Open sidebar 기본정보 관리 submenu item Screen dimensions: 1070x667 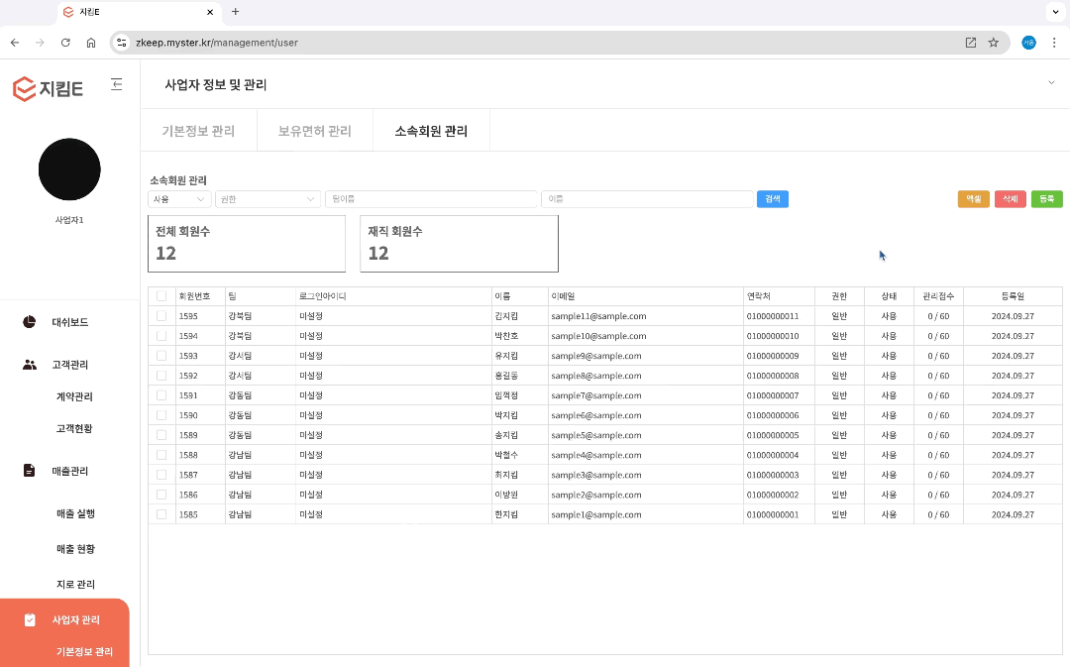[x=84, y=651]
